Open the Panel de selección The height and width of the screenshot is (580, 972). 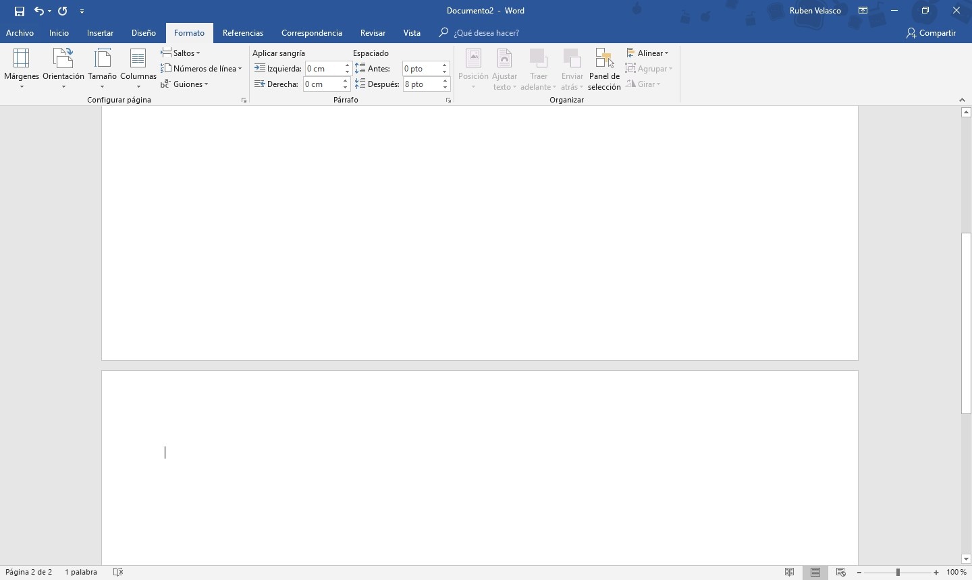tap(604, 68)
